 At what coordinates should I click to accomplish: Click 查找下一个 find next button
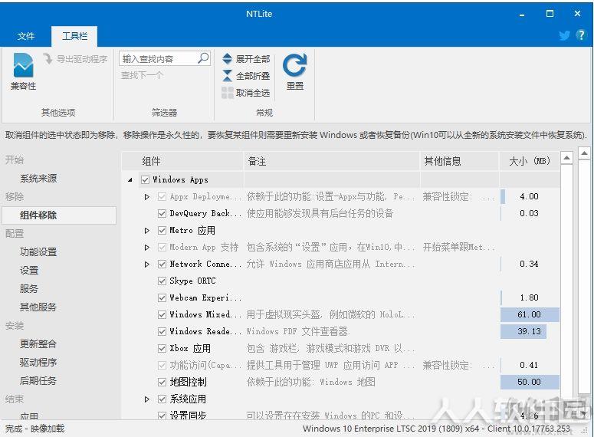pos(142,75)
